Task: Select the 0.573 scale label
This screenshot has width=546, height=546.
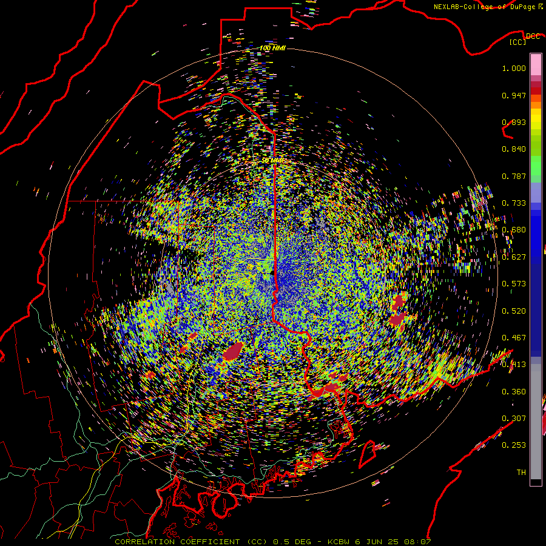Action: click(514, 284)
